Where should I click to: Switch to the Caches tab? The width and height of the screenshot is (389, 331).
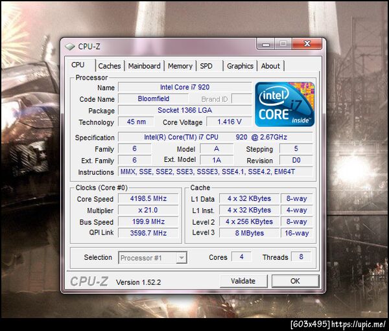click(110, 66)
